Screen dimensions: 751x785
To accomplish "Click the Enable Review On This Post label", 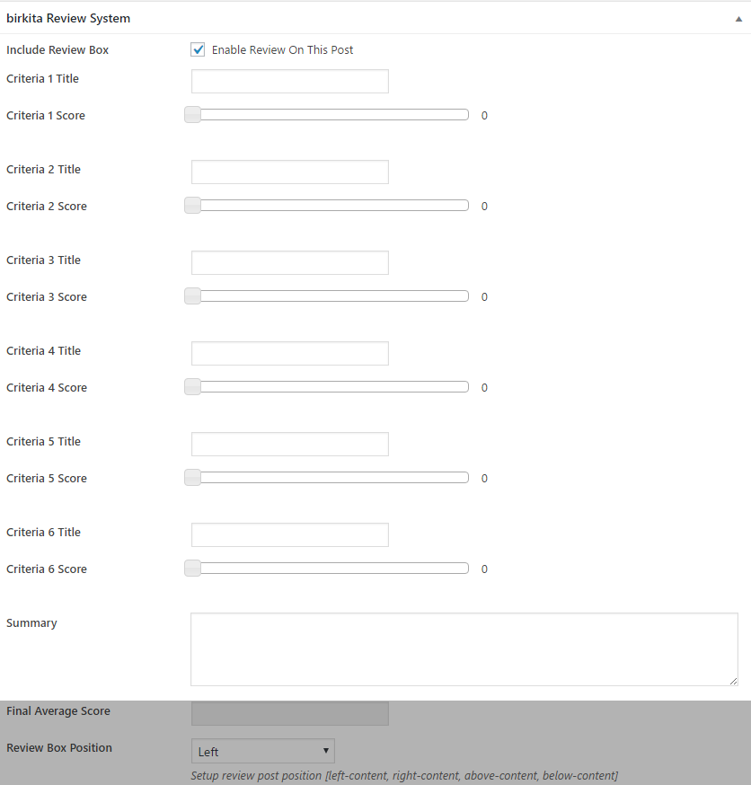I will point(282,50).
